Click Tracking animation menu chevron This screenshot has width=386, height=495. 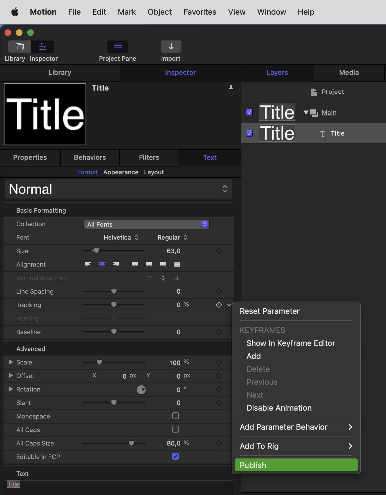pyautogui.click(x=229, y=305)
